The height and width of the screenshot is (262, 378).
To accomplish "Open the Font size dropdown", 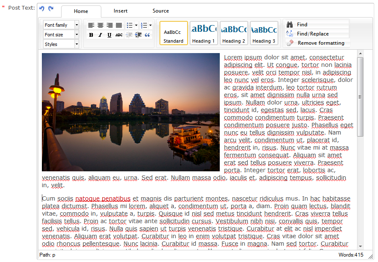I will [x=61, y=35].
